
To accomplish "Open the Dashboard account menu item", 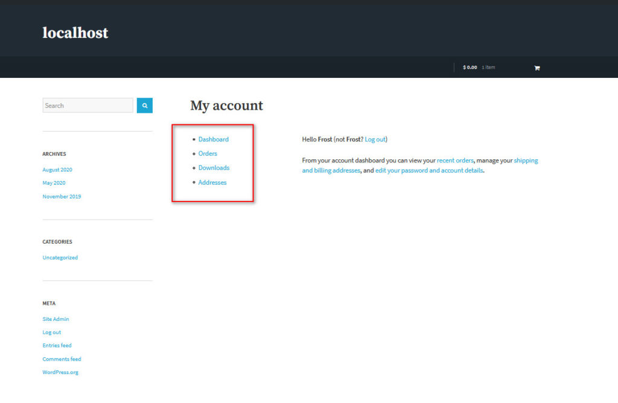I will point(214,139).
